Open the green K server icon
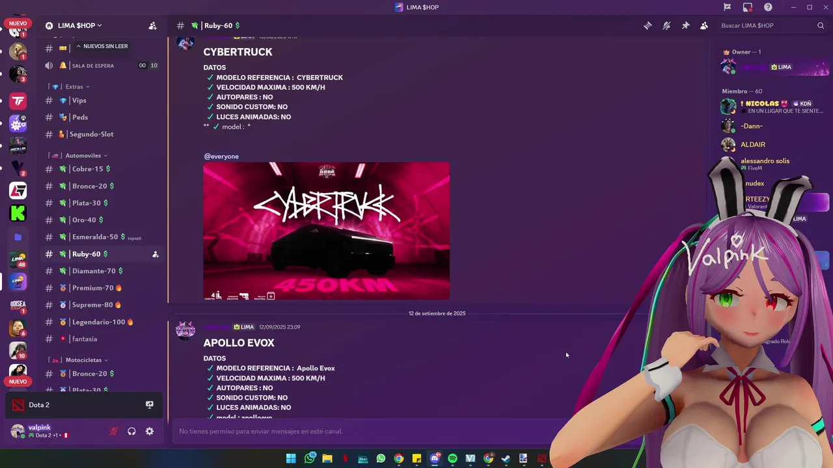The width and height of the screenshot is (833, 468). click(x=18, y=213)
